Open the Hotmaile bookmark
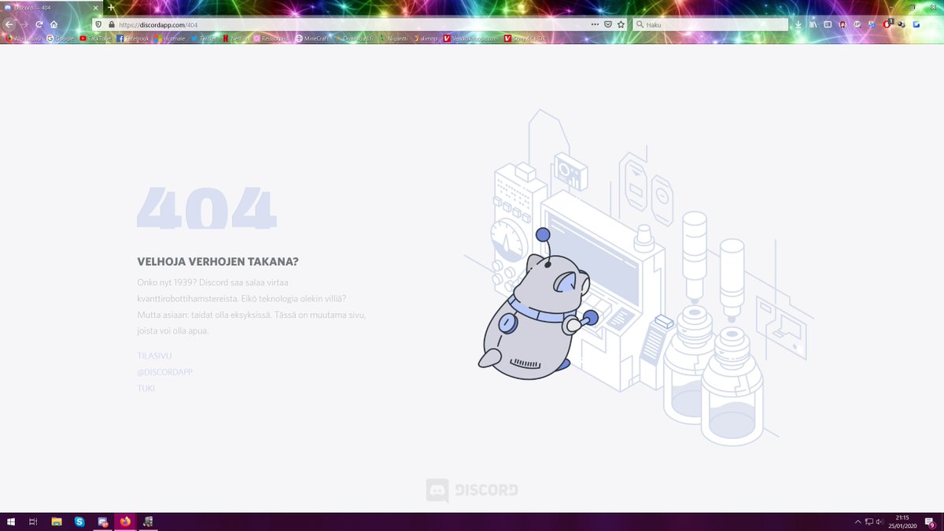This screenshot has width=944, height=531. (171, 38)
